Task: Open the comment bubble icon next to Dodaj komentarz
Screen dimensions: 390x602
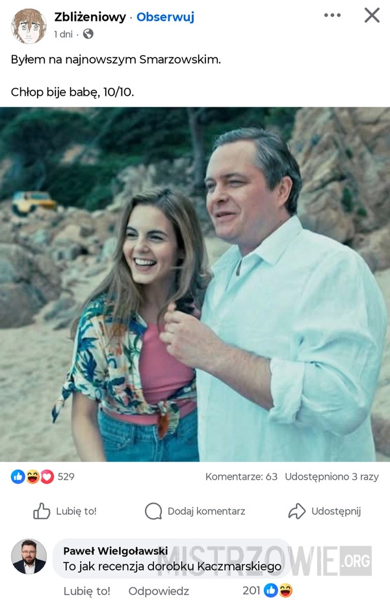Action: (153, 511)
